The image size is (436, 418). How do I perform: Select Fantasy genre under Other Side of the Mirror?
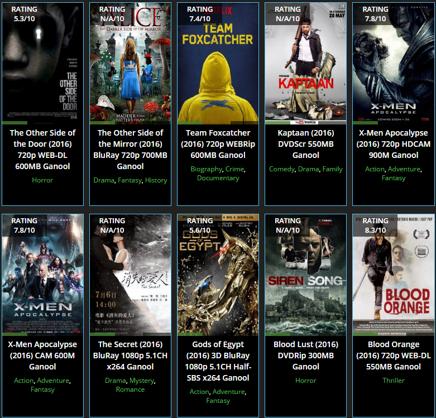pyautogui.click(x=130, y=180)
